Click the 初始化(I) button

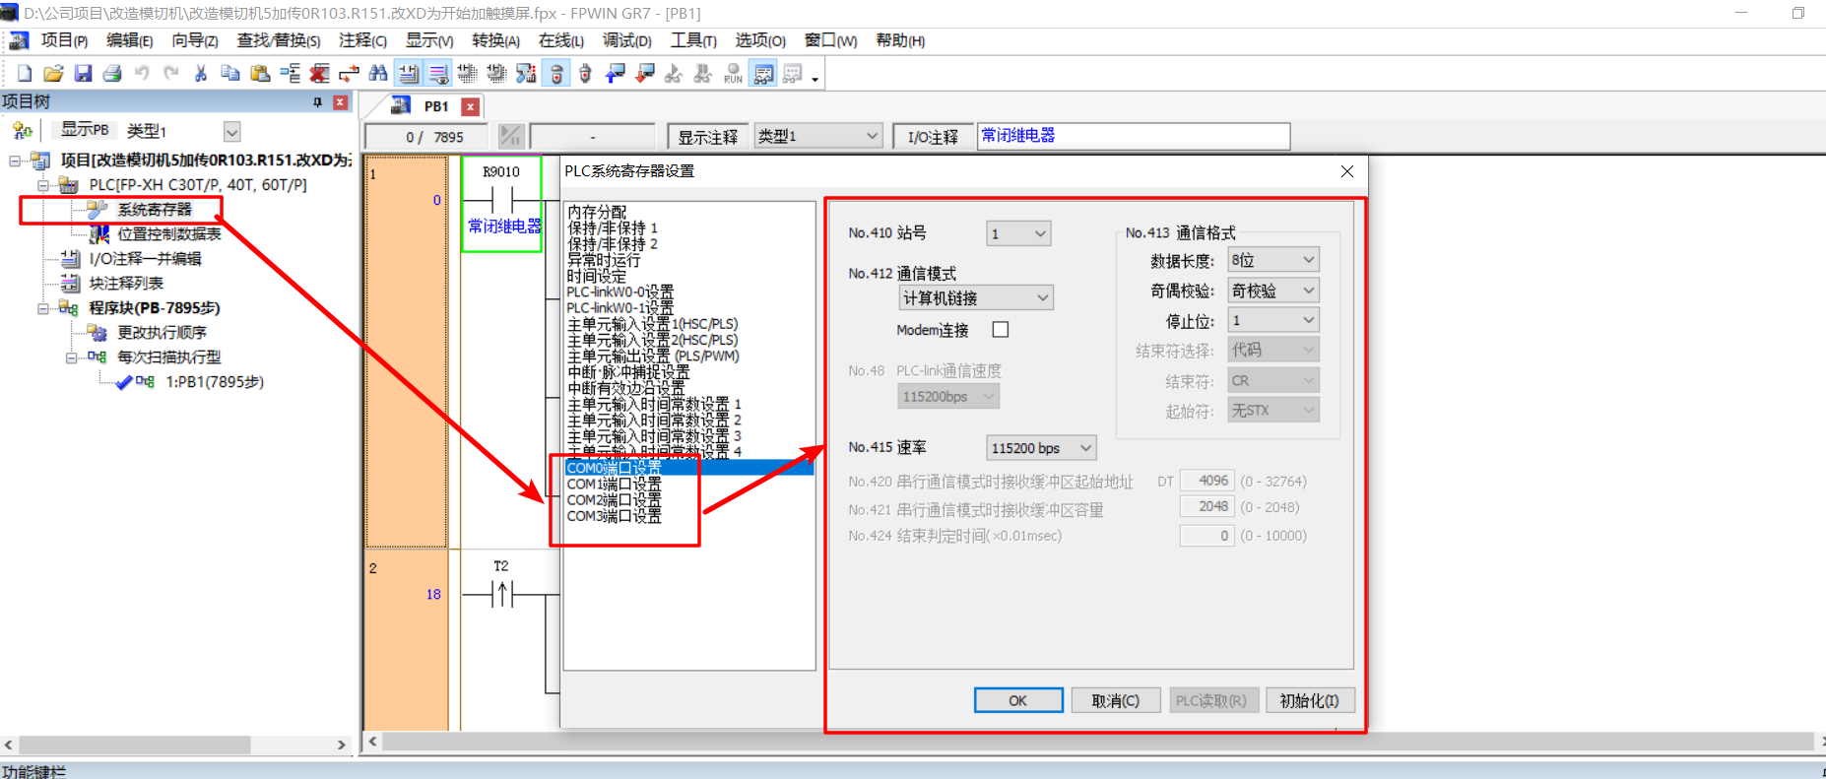1309,700
